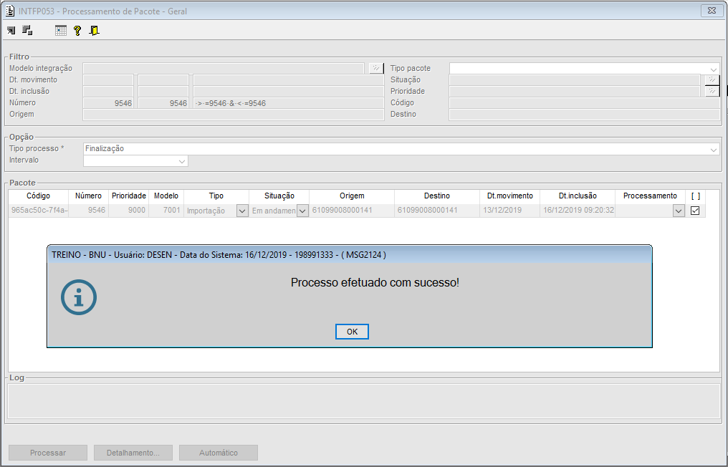Open the Processamento dropdown in the row
Viewport: 728px width, 467px height.
[679, 211]
